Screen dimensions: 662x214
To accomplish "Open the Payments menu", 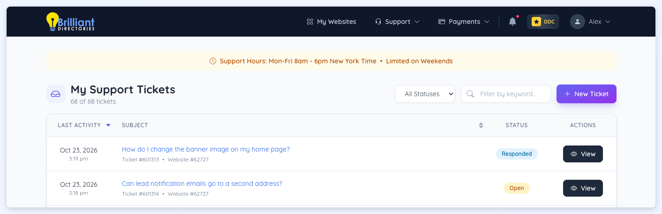I will (x=464, y=22).
